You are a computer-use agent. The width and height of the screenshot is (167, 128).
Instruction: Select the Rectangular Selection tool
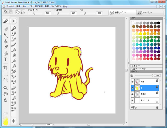[5, 74]
